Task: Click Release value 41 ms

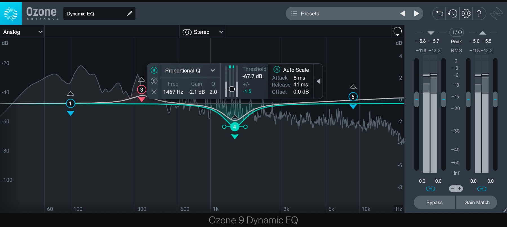Action: pos(301,85)
